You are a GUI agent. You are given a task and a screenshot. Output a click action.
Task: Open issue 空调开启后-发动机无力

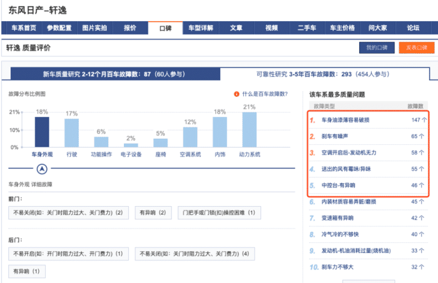pyautogui.click(x=349, y=152)
